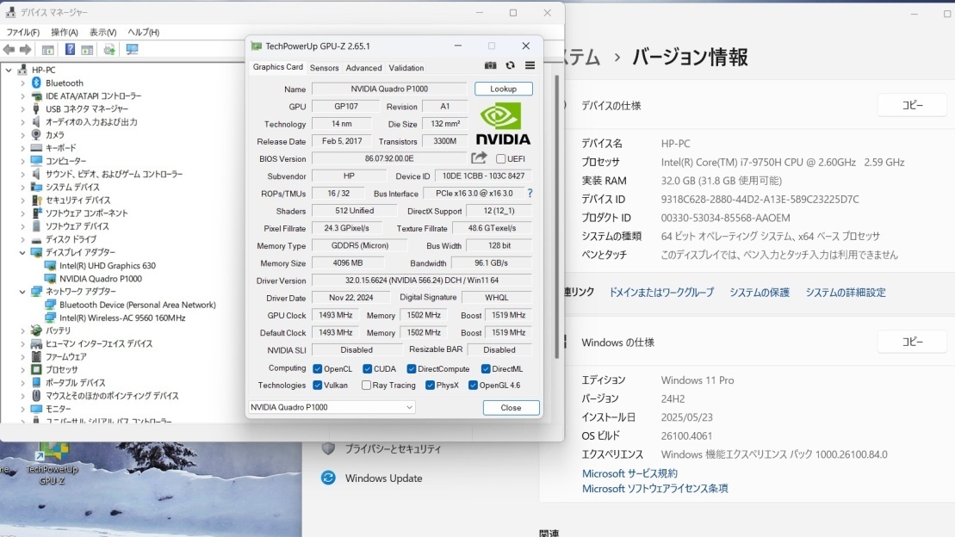Click the blue help icon in Device Manager toolbar
This screenshot has height=537, width=955.
(70, 50)
